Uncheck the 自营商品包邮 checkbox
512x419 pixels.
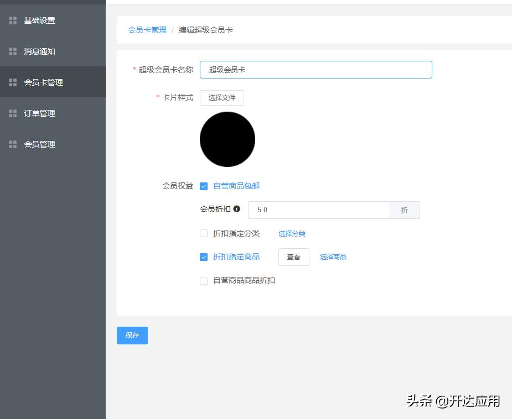click(x=204, y=186)
